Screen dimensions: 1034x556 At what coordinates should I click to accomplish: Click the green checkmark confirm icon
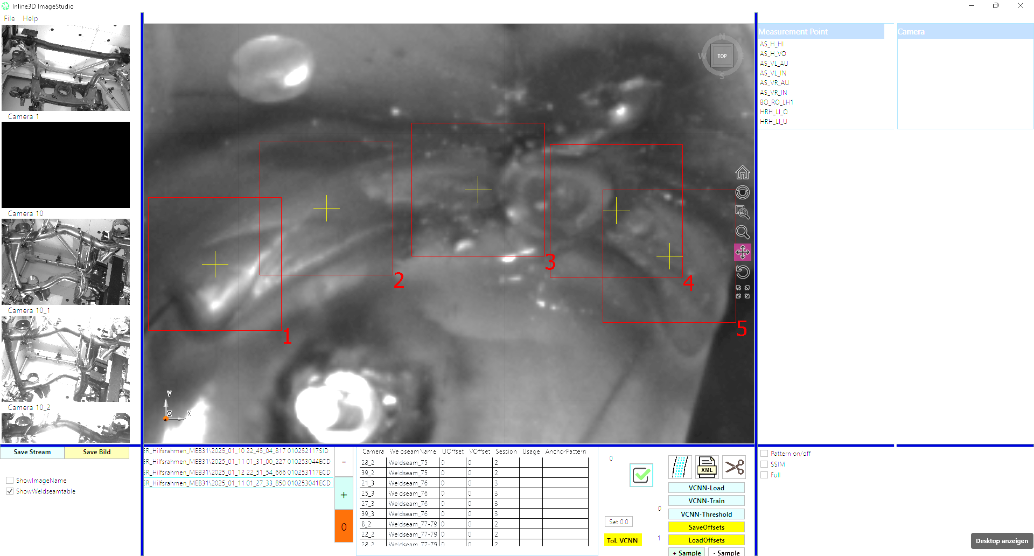641,475
